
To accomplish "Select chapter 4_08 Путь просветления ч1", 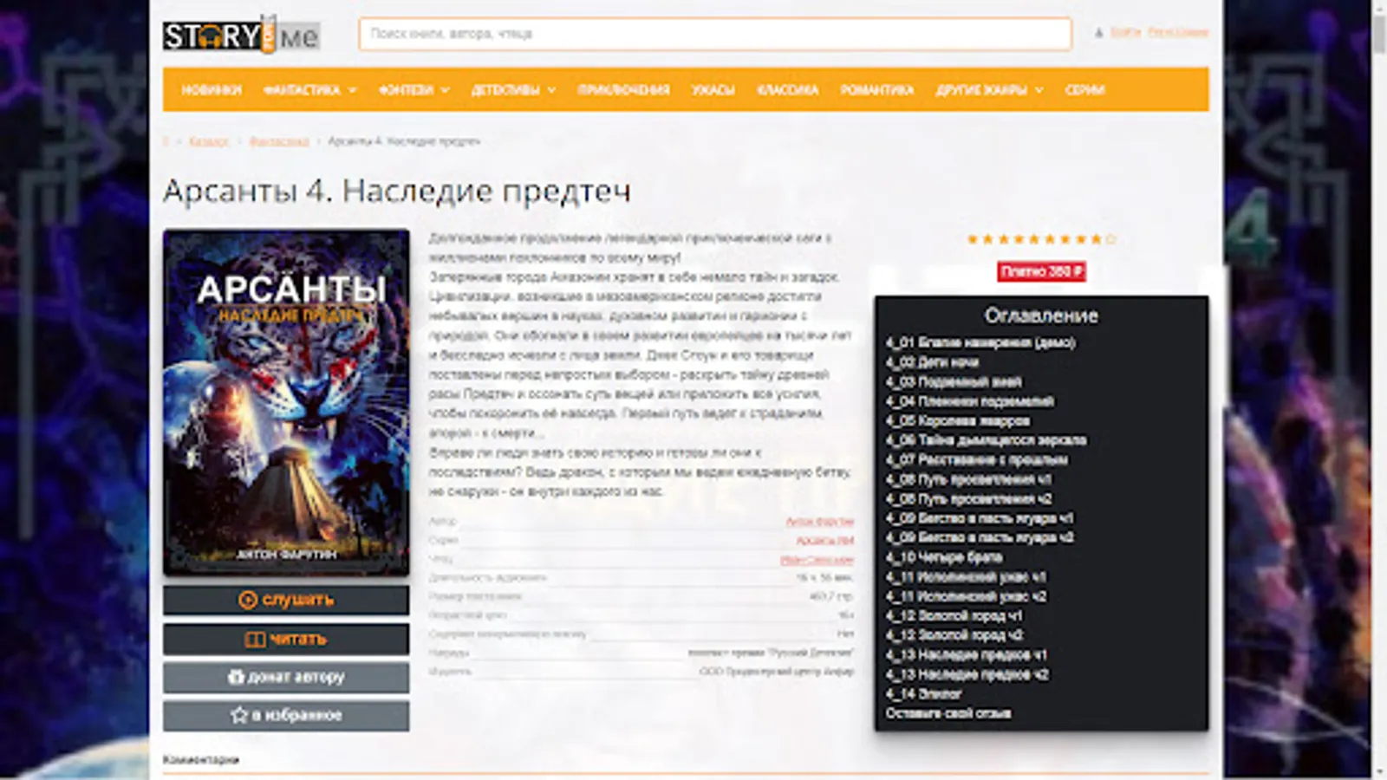I will pos(968,479).
